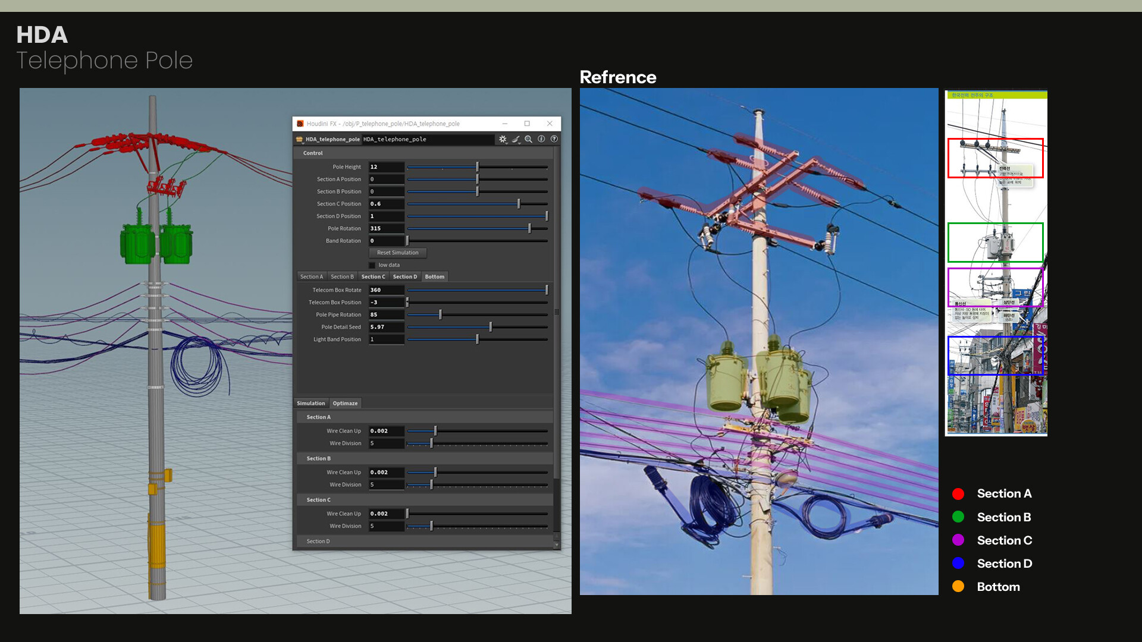
Task: Click the Section D Position slider handle
Action: [547, 216]
